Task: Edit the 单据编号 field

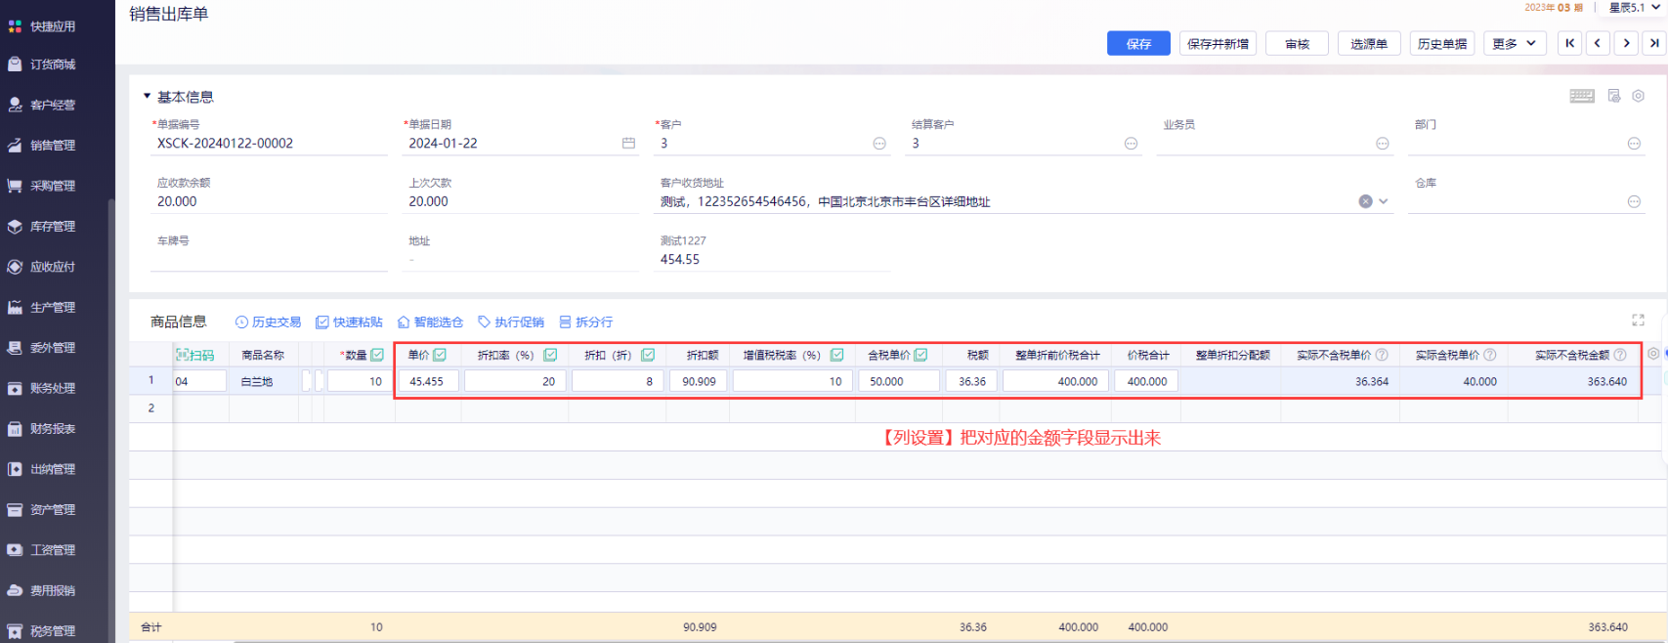Action: point(269,144)
